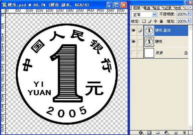Create a new adjustment layer

click(x=166, y=133)
